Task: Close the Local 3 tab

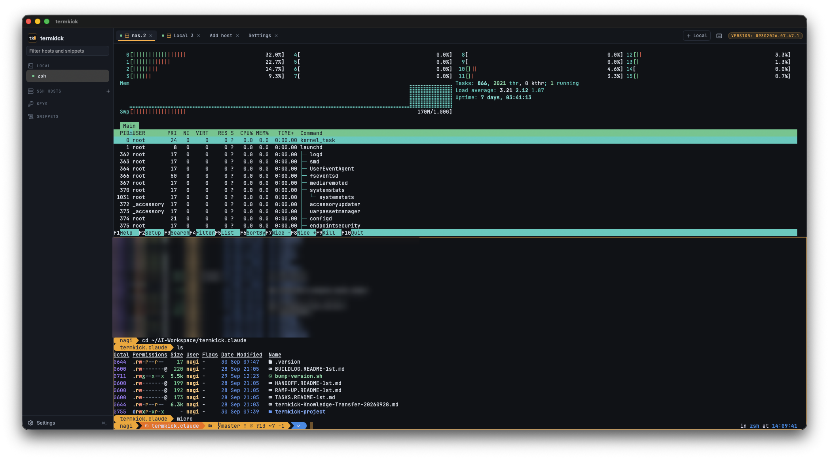Action: pos(199,36)
